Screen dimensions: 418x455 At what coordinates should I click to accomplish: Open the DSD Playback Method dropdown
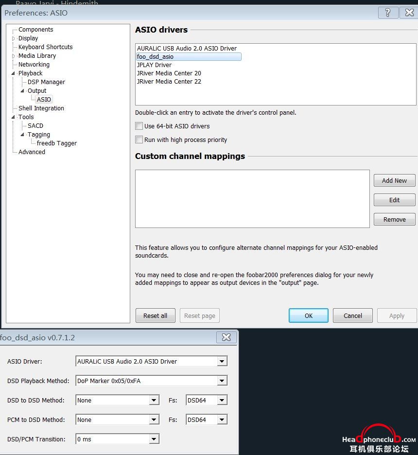[222, 381]
